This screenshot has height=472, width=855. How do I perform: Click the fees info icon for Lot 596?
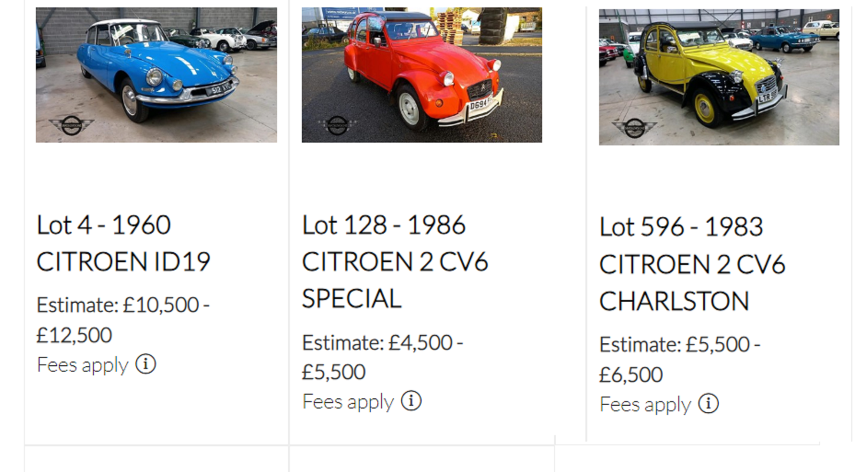709,404
